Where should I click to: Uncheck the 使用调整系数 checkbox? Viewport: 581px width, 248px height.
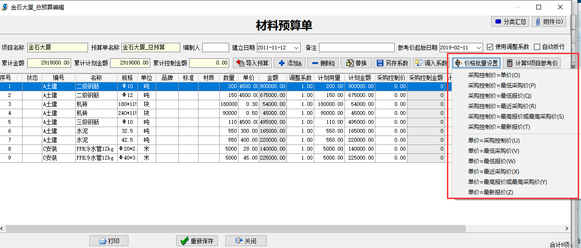[x=490, y=47]
